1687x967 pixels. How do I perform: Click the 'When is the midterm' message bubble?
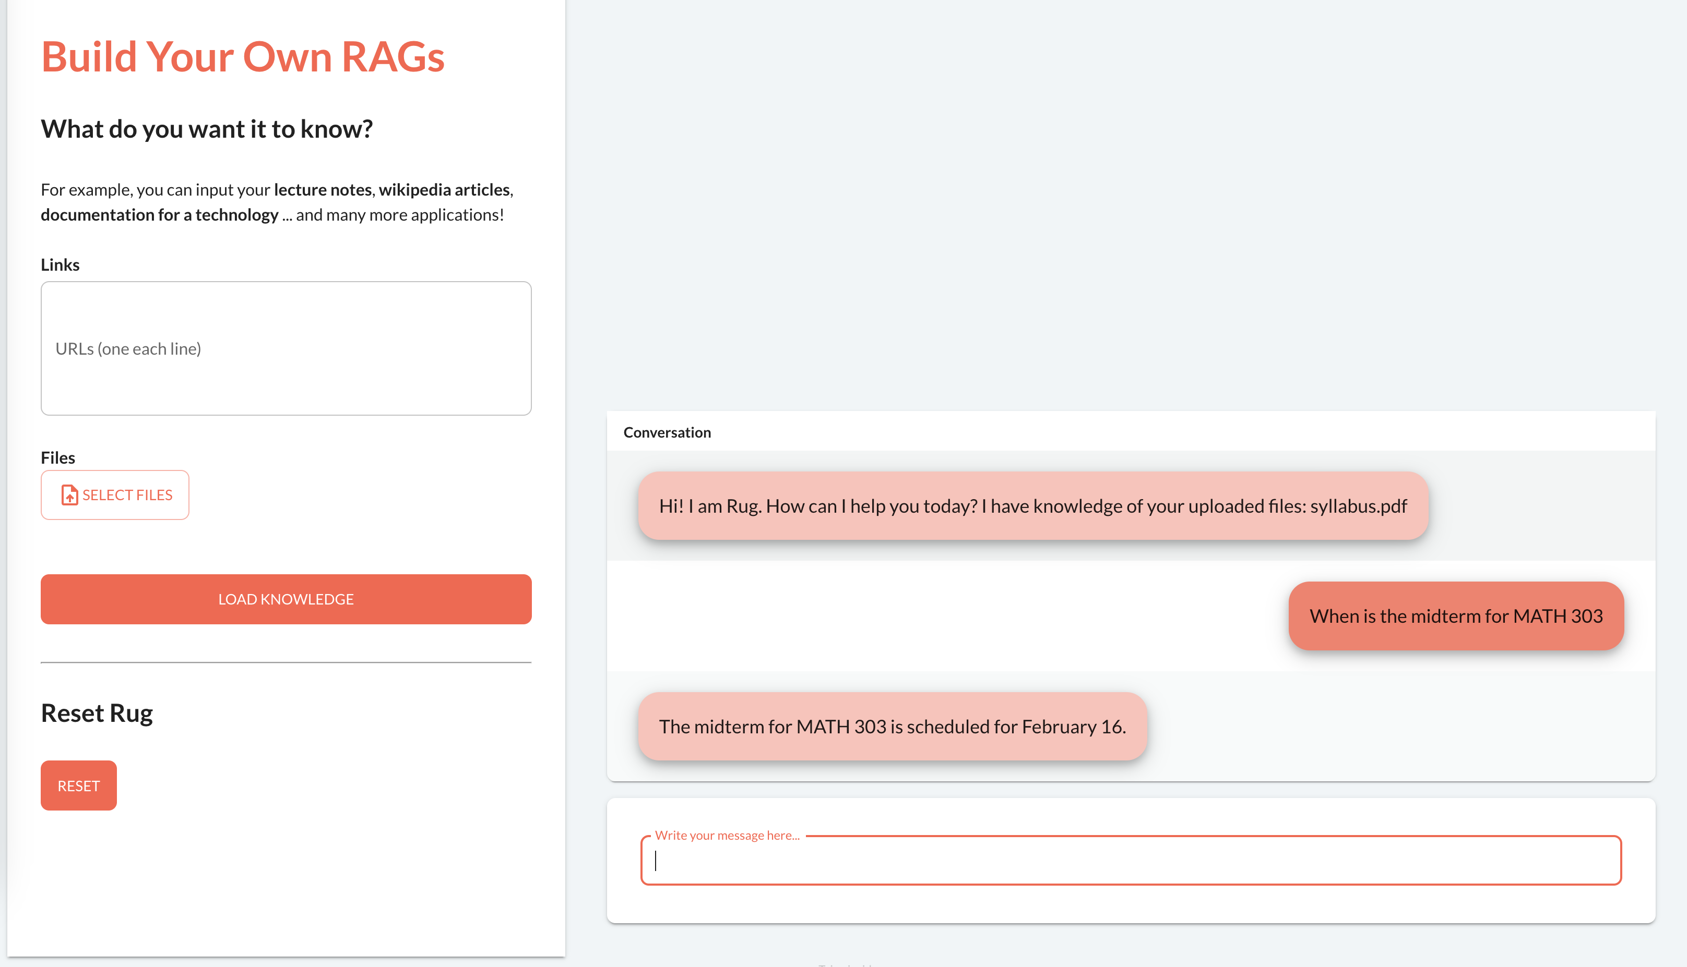tap(1455, 615)
